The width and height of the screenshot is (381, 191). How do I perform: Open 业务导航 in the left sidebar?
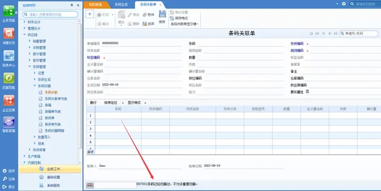coord(9,14)
